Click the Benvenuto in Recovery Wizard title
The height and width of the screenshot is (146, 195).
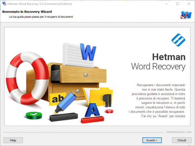(27, 12)
